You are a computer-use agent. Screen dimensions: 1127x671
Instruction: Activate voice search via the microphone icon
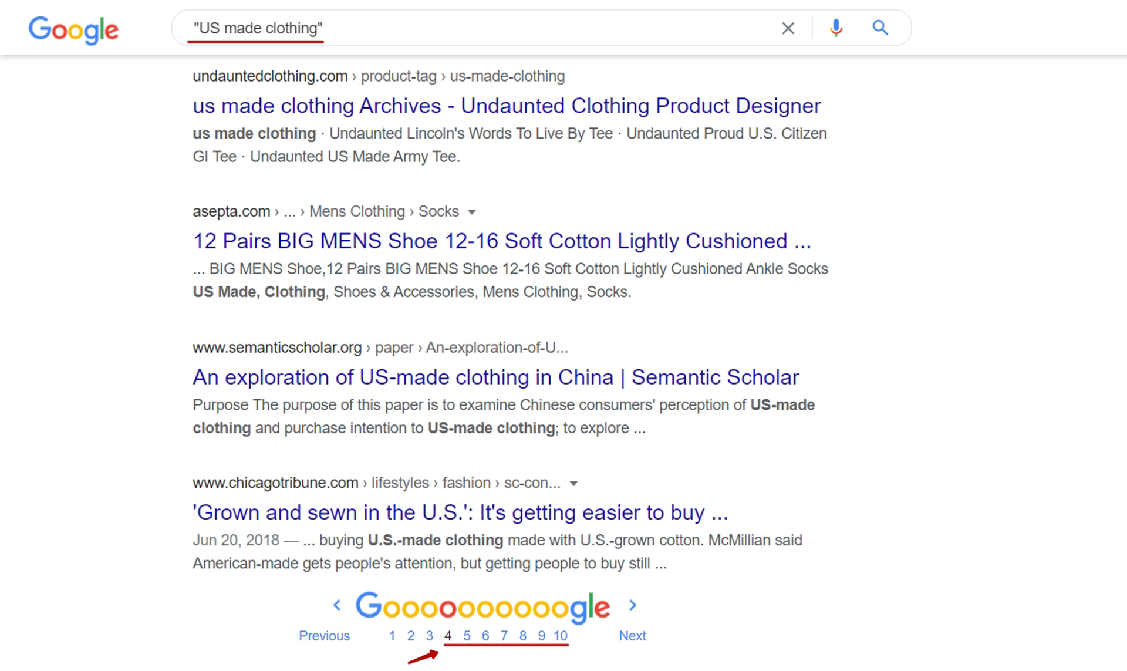pyautogui.click(x=835, y=28)
